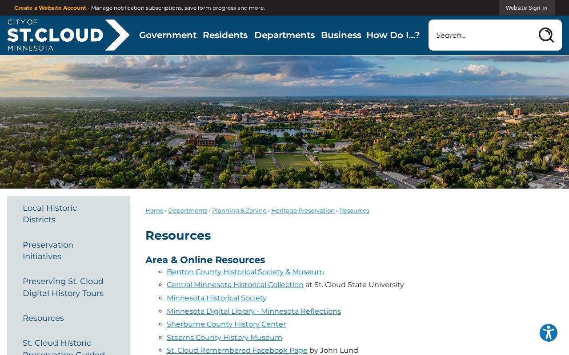Click the Resources page heading
The image size is (569, 355).
tap(178, 236)
